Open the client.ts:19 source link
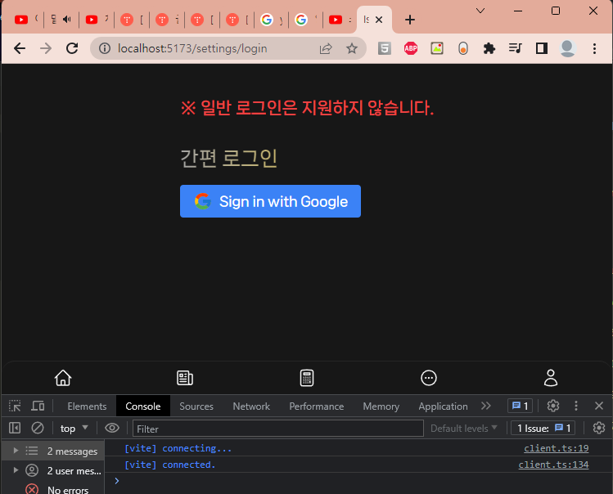613x494 pixels. coord(557,448)
